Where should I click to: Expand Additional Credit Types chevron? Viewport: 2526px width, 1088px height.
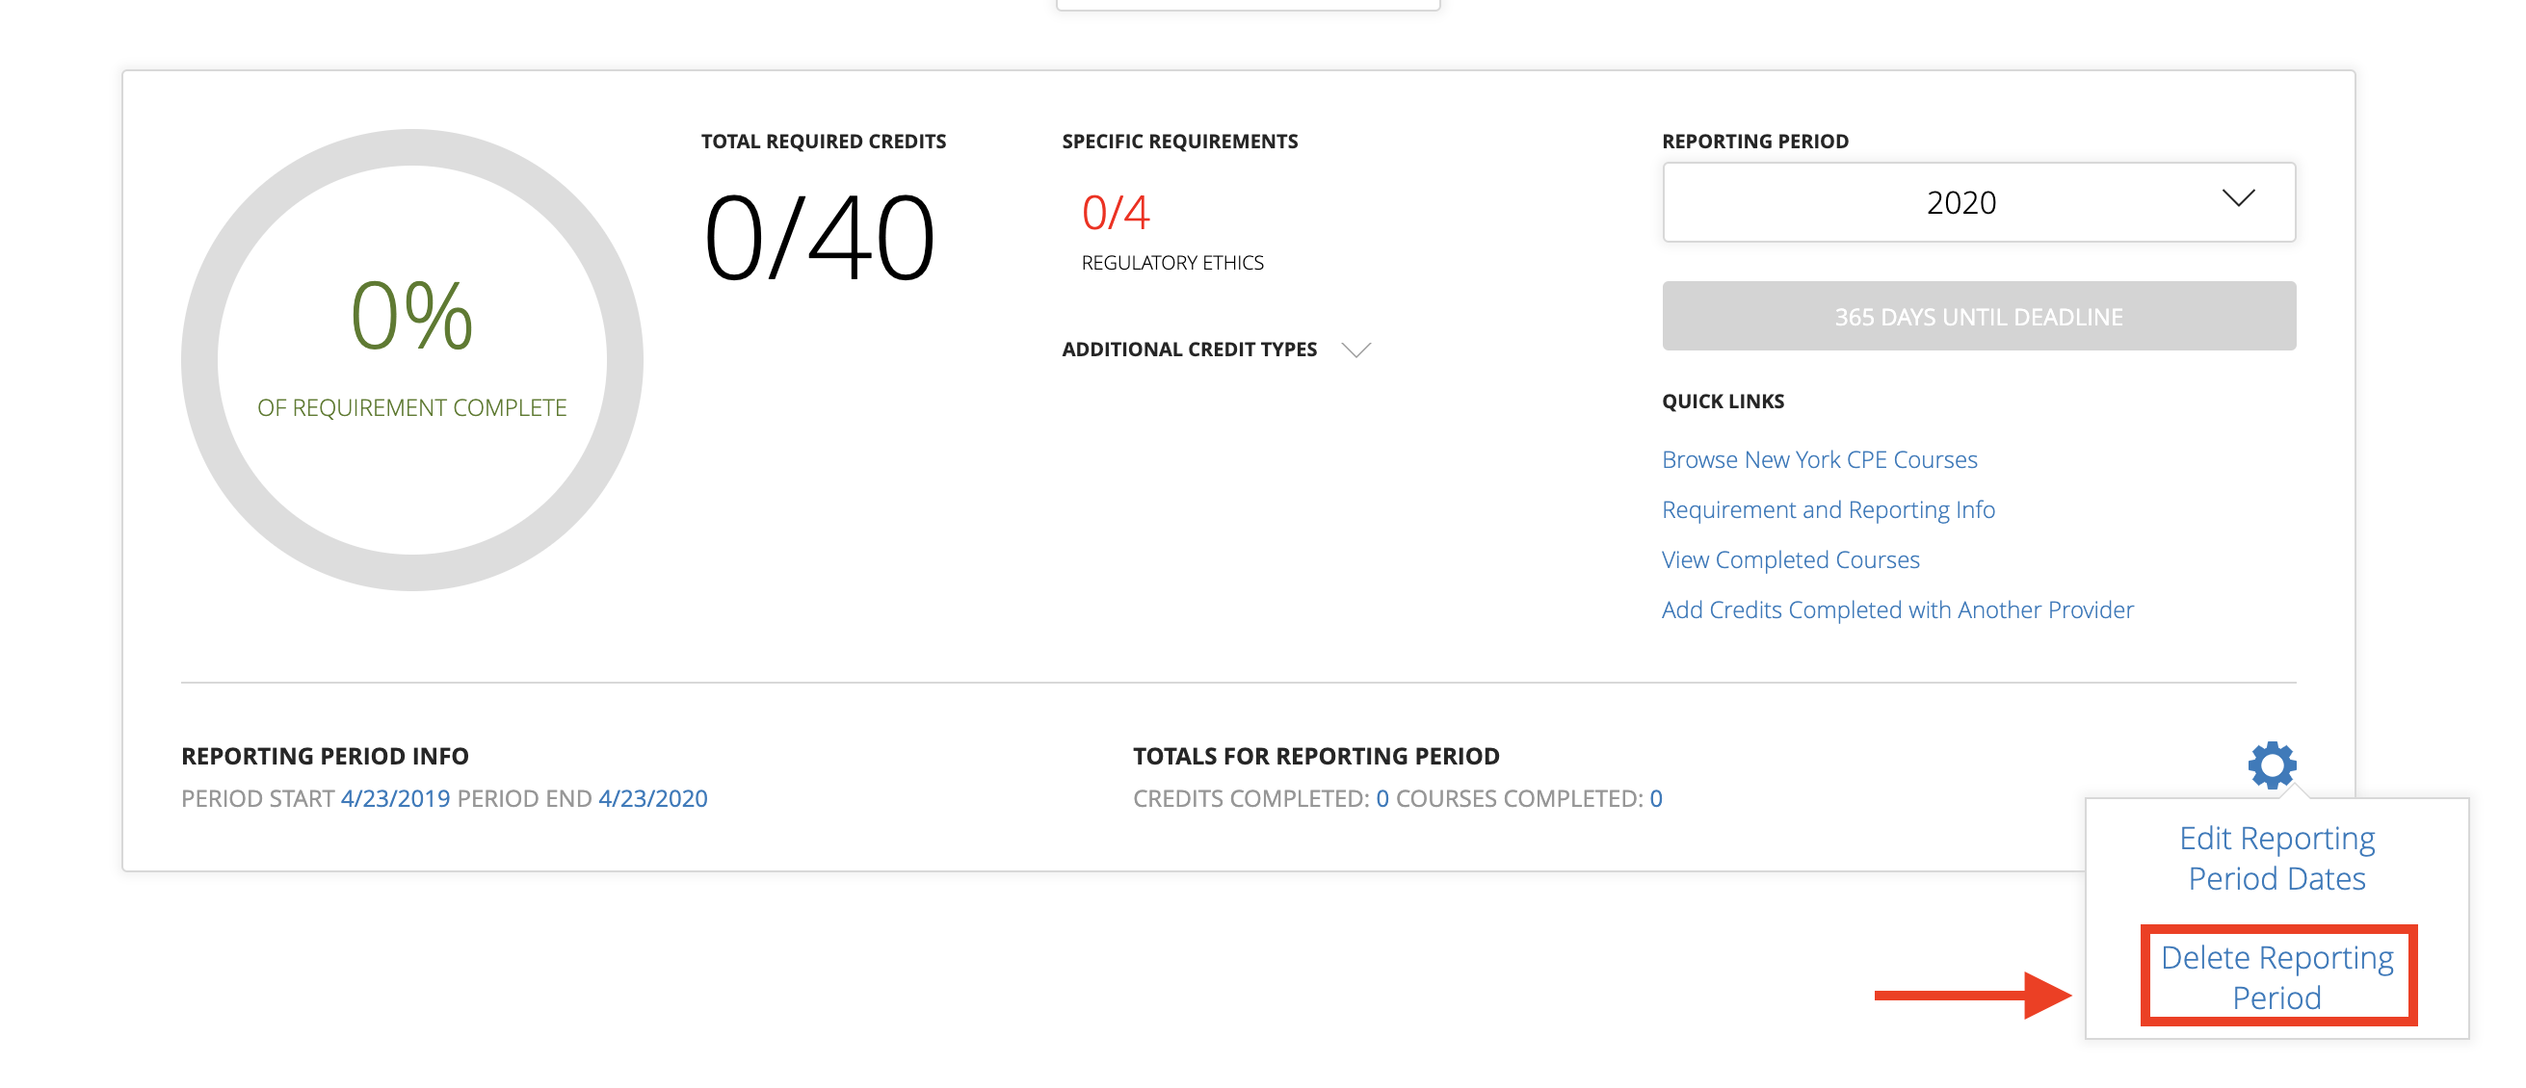[1355, 350]
